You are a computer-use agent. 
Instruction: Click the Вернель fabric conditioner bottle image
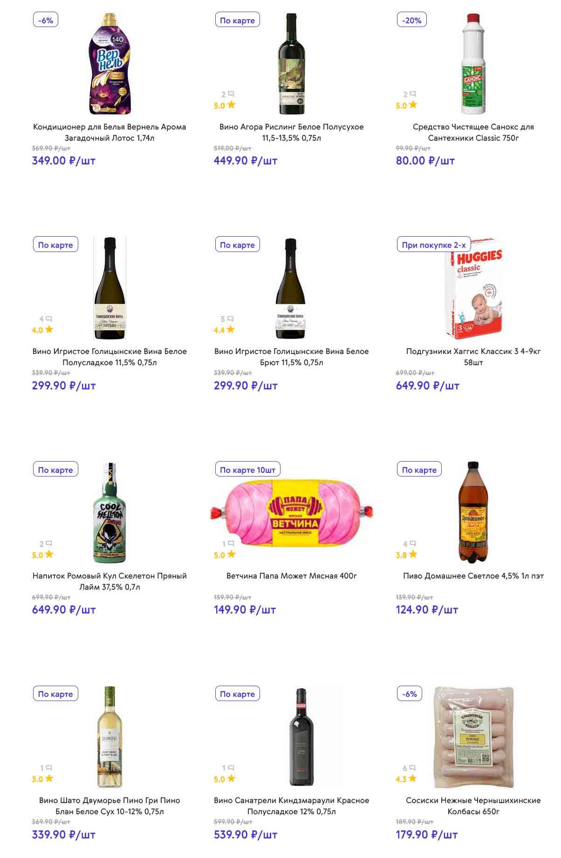click(x=110, y=64)
